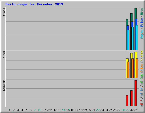
Task: Click the chart title 'Daily usage for December 2013'
Action: click(x=34, y=4)
